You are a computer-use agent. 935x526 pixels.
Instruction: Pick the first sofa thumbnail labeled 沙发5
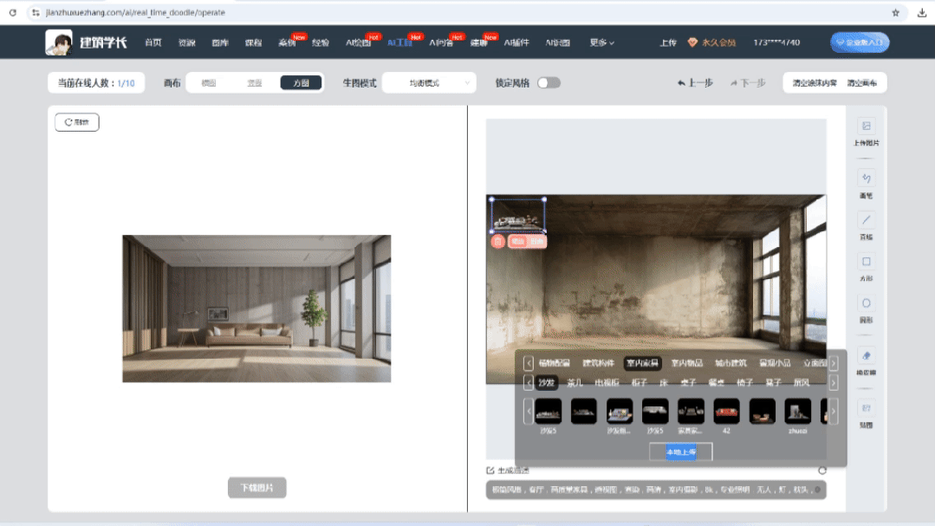548,412
